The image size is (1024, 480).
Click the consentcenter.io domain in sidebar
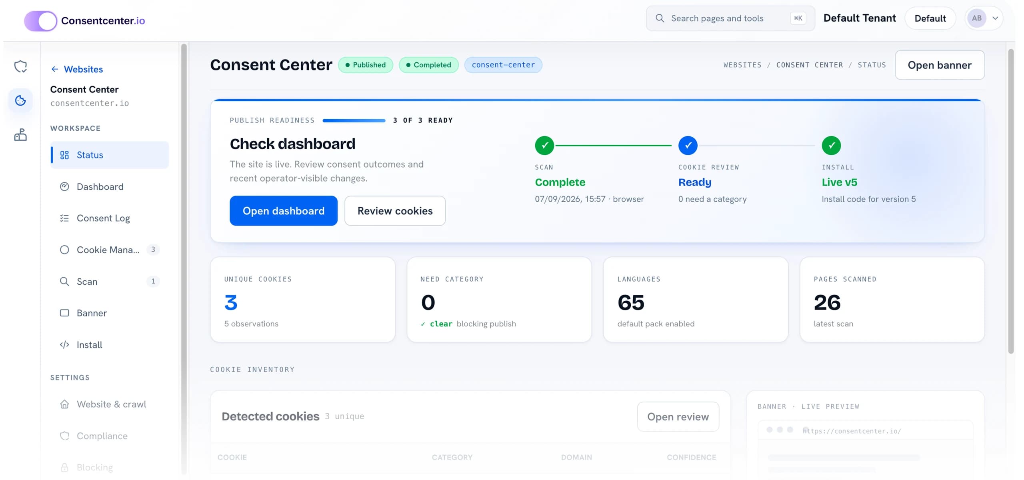pos(90,103)
